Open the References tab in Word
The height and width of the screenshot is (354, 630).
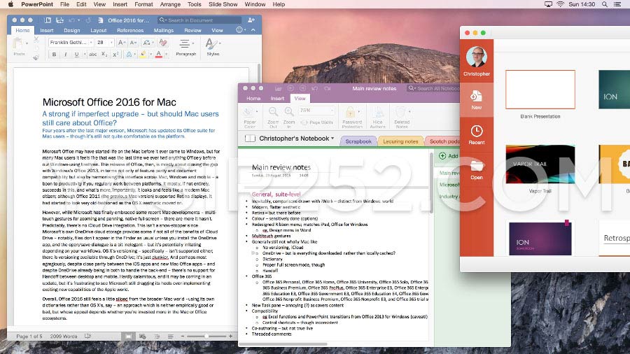[130, 31]
